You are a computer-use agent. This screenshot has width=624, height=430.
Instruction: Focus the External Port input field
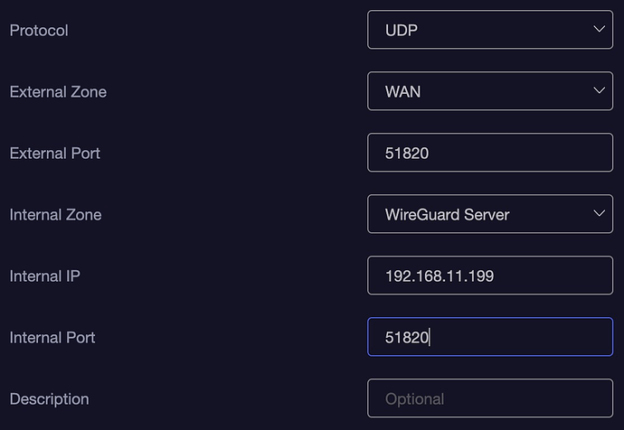(x=489, y=153)
